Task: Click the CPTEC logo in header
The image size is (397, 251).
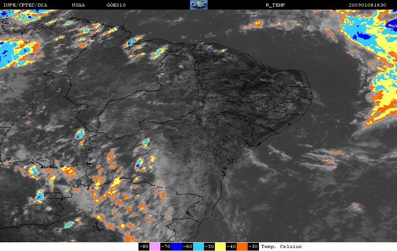Action: (198, 5)
